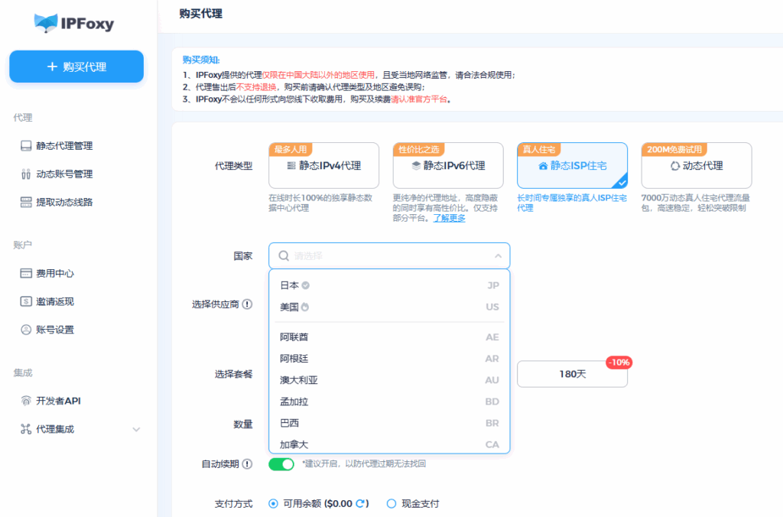
Task: Click the 动态账号管理 sidebar icon
Action: coord(26,174)
